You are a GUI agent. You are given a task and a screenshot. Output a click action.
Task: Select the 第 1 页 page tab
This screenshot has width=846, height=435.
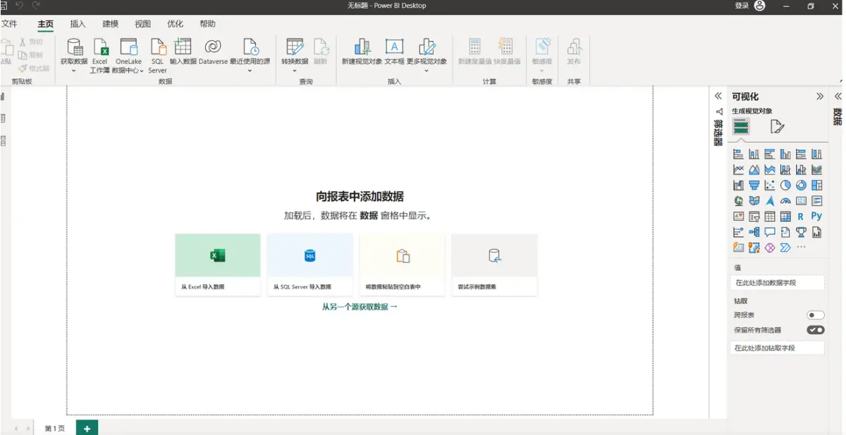[x=55, y=428]
